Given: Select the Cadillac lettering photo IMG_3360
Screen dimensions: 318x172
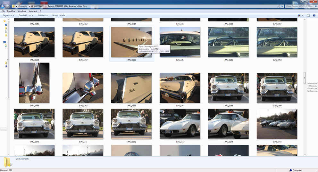Looking at the screenshot, I should click(131, 42).
